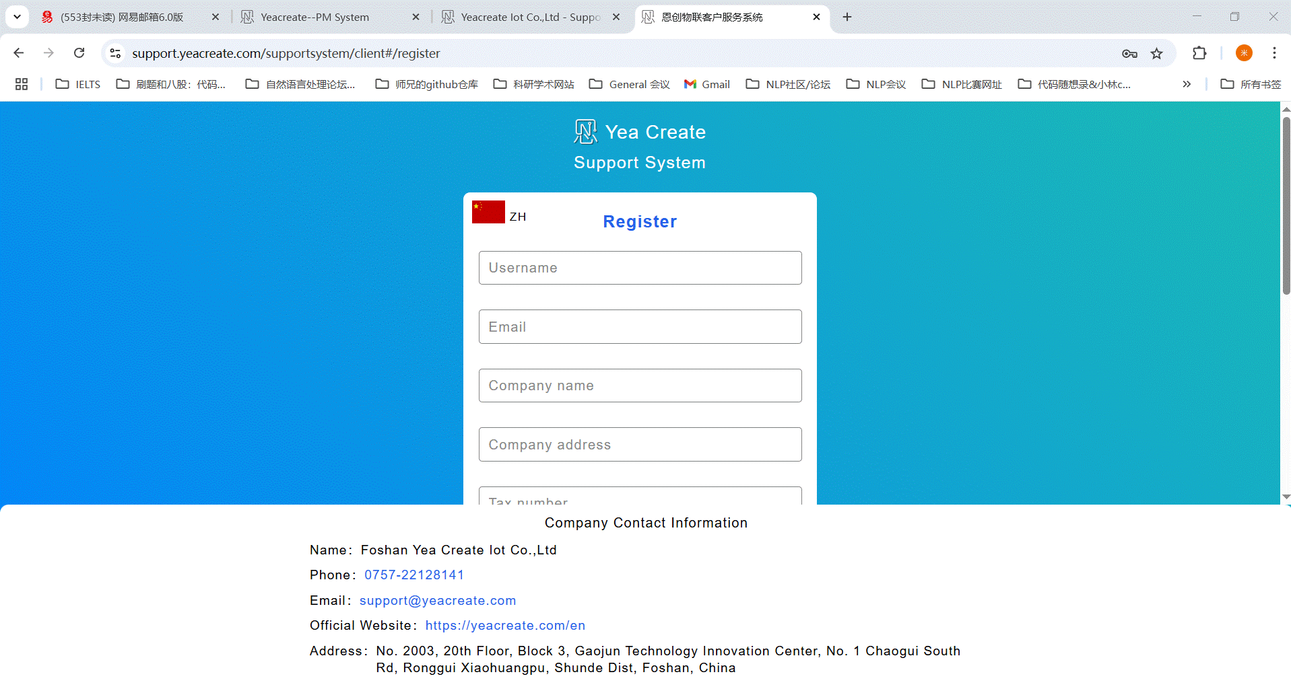Open the Chrome three-dot menu
This screenshot has width=1291, height=693.
1274,53
